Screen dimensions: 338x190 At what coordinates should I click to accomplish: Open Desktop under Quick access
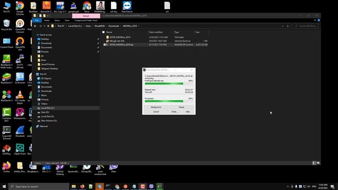(45, 39)
